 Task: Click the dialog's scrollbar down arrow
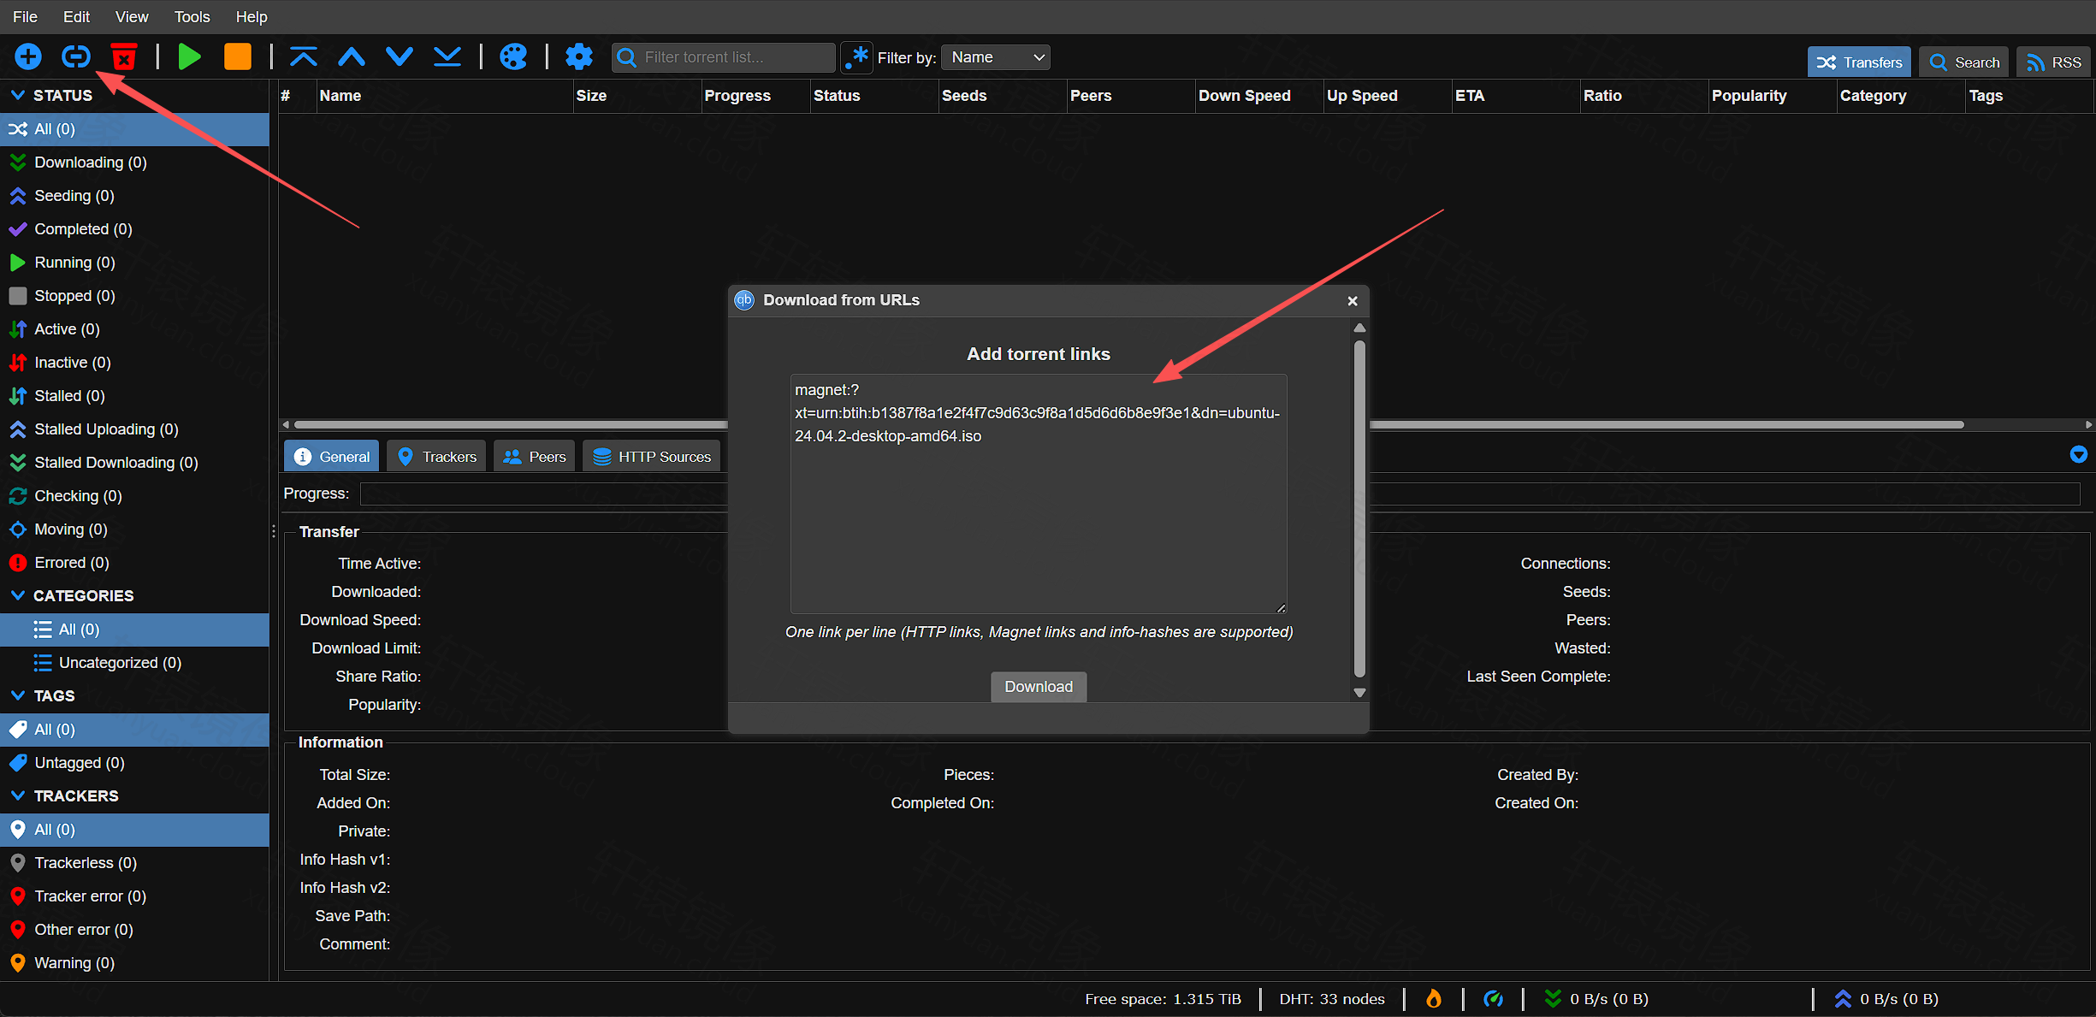point(1359,693)
